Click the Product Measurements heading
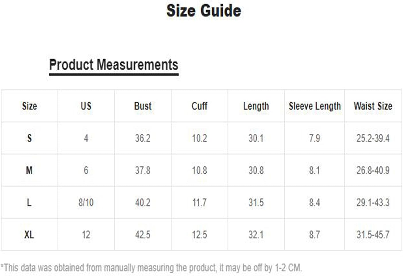The height and width of the screenshot is (276, 403). click(114, 65)
